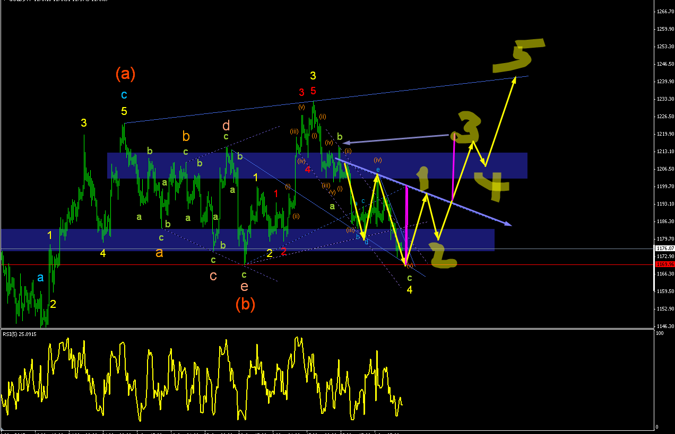Image resolution: width=675 pixels, height=434 pixels.
Task: Select the red 1 wave label
Action: pos(276,193)
